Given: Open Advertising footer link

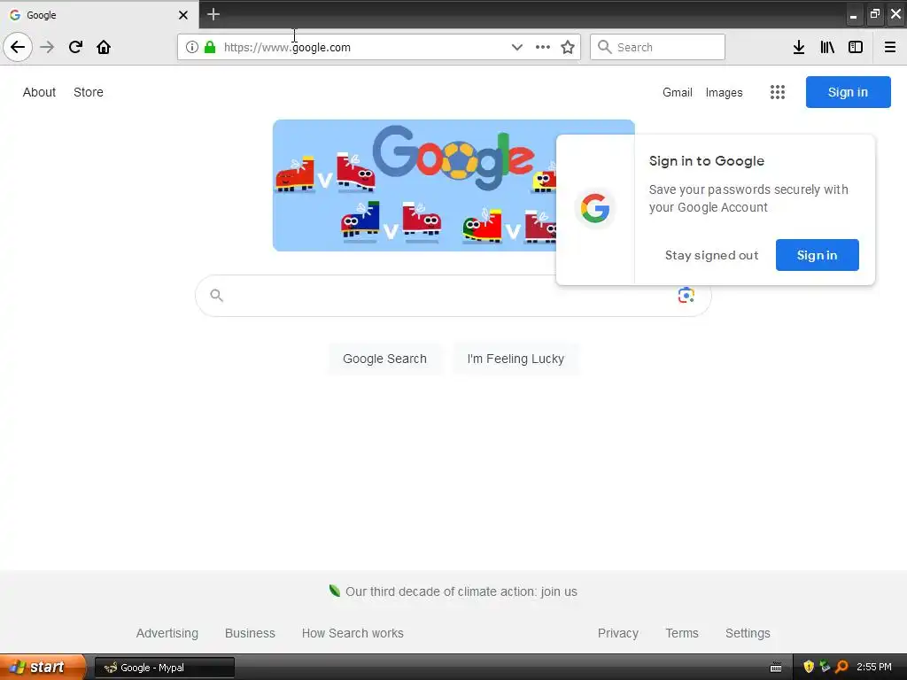Looking at the screenshot, I should coord(167,633).
